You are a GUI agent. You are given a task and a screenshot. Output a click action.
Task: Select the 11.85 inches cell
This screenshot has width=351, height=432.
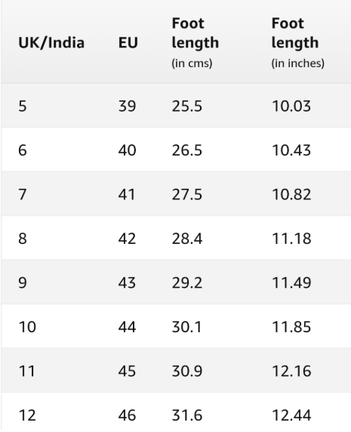point(291,327)
